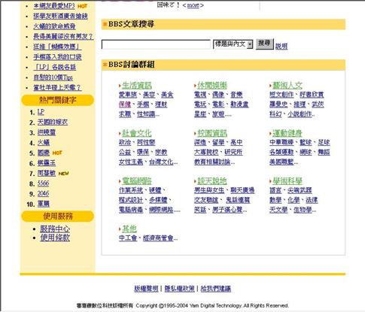Open the 學術科學 discussion group category
365x312 pixels.
287,180
